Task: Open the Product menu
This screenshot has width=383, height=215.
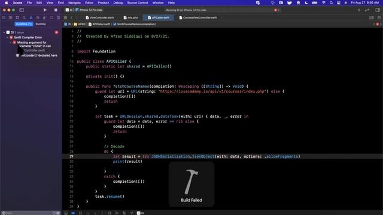Action: [x=104, y=2]
